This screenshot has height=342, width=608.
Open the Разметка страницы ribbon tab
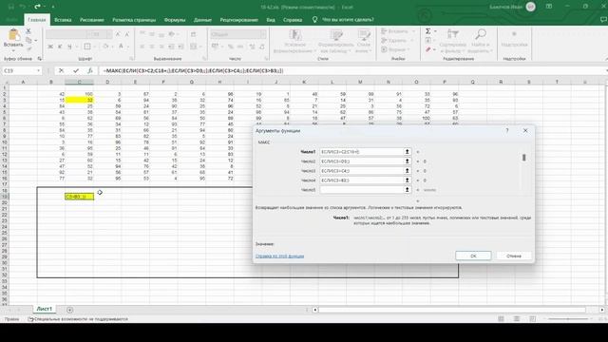click(134, 20)
